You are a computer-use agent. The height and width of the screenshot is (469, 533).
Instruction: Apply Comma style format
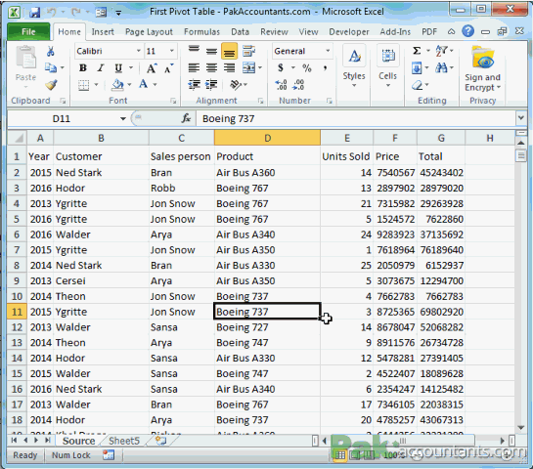[x=325, y=68]
